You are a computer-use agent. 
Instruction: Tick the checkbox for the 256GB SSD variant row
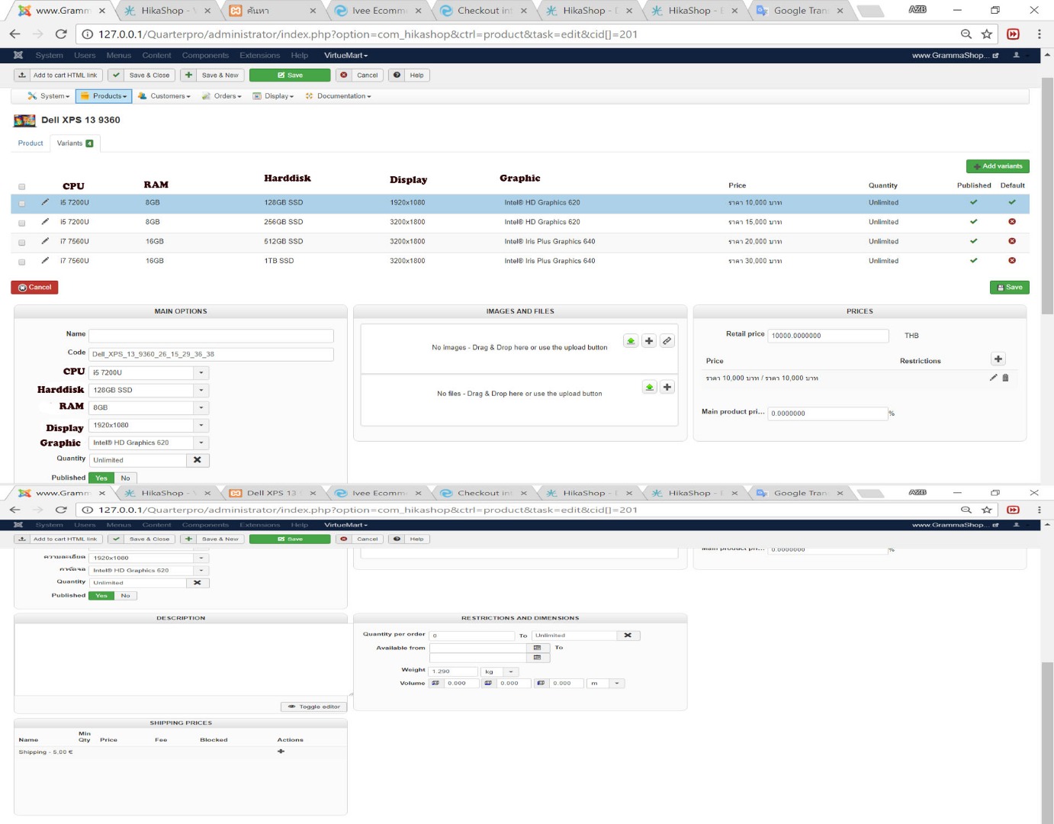pos(21,223)
